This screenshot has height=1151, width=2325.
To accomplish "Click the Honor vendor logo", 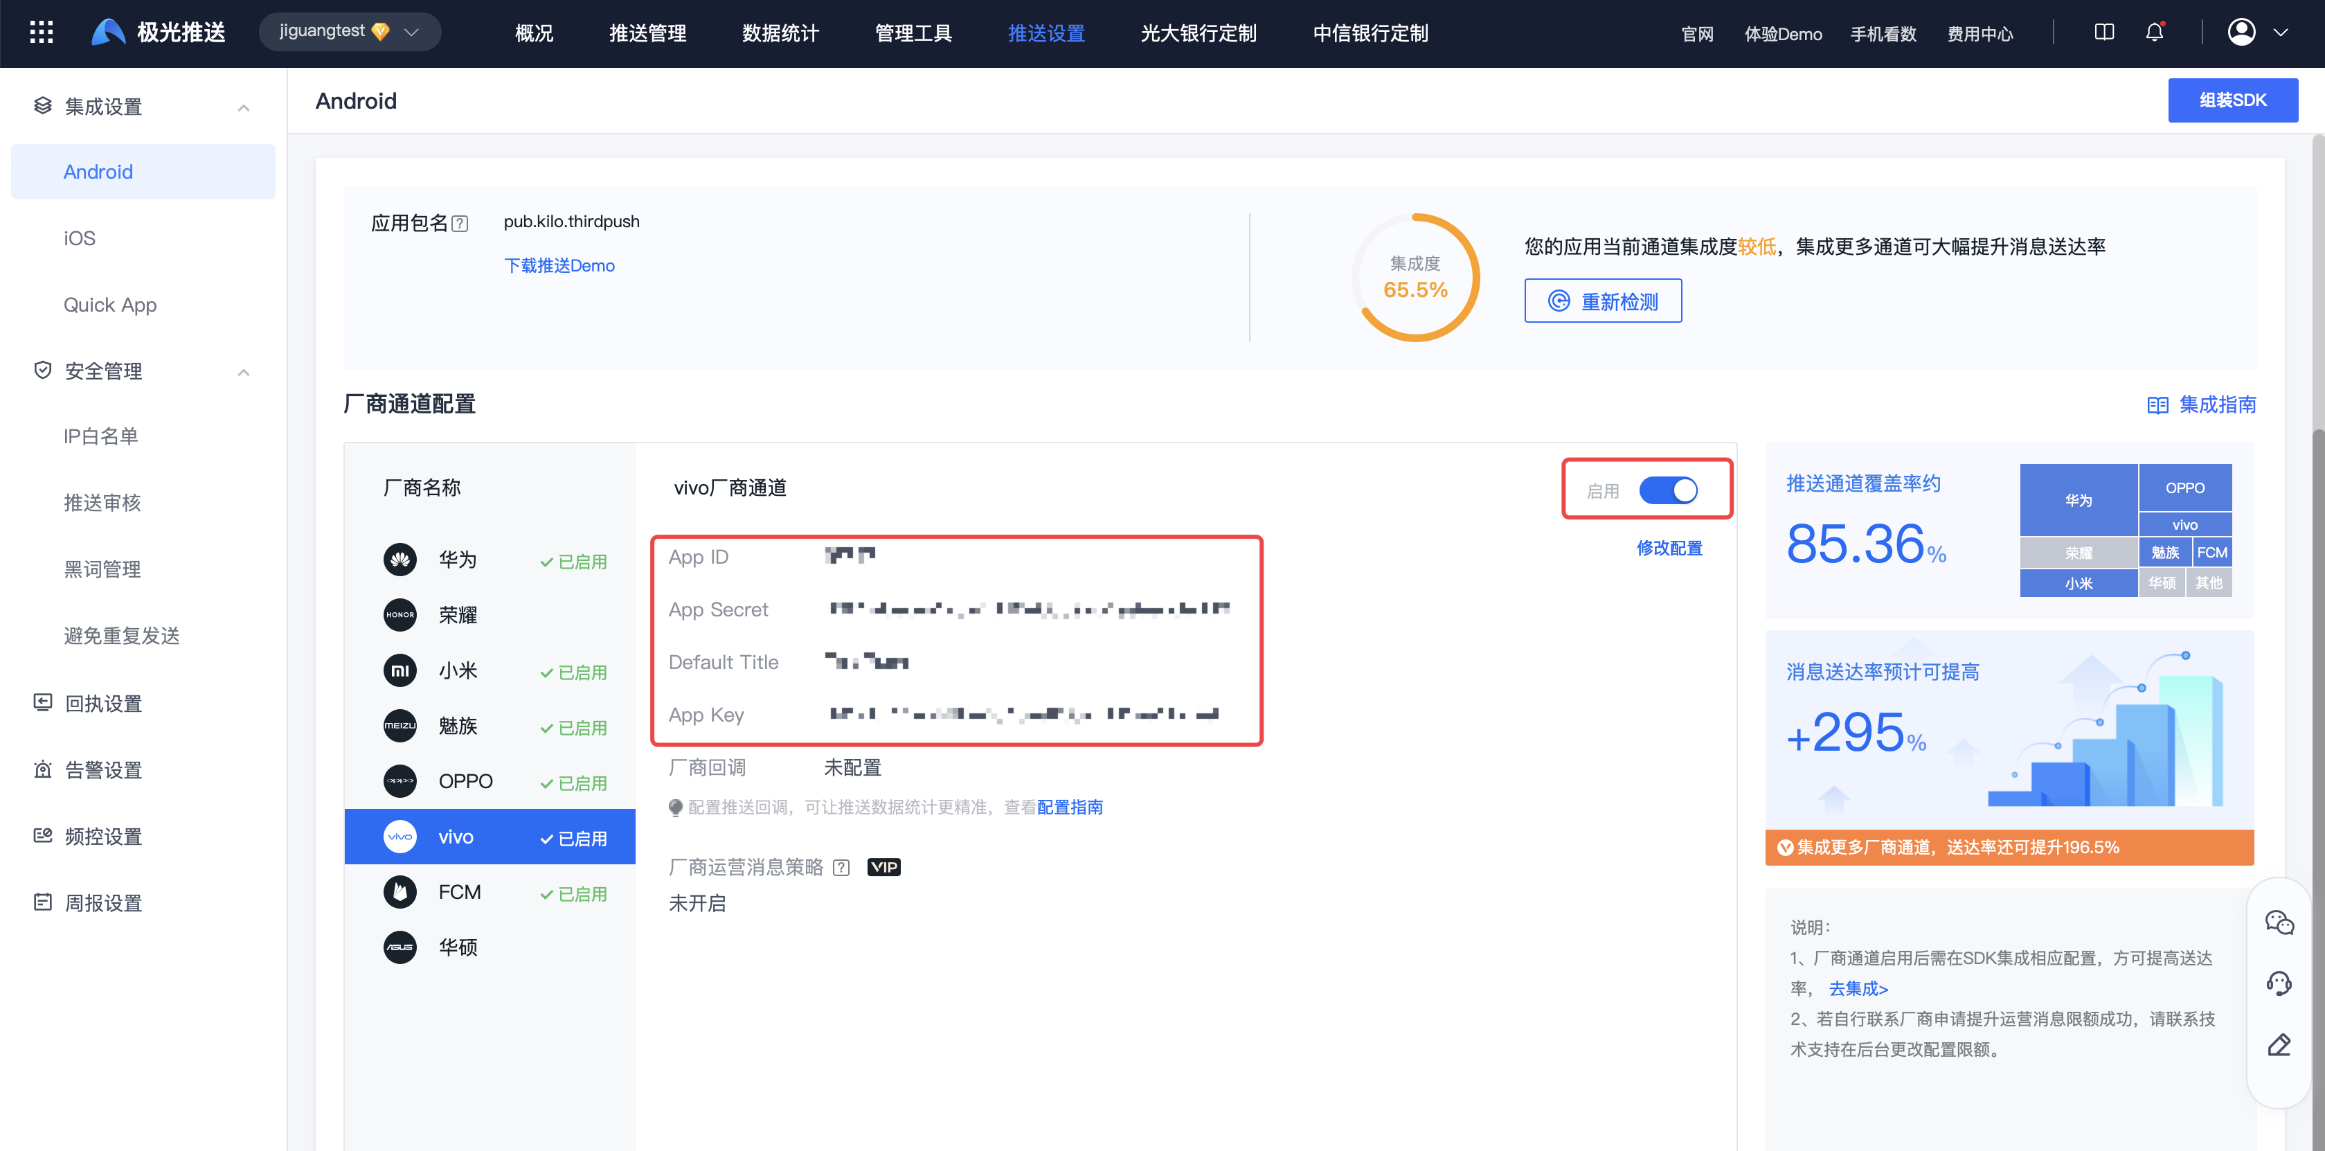I will tap(400, 615).
